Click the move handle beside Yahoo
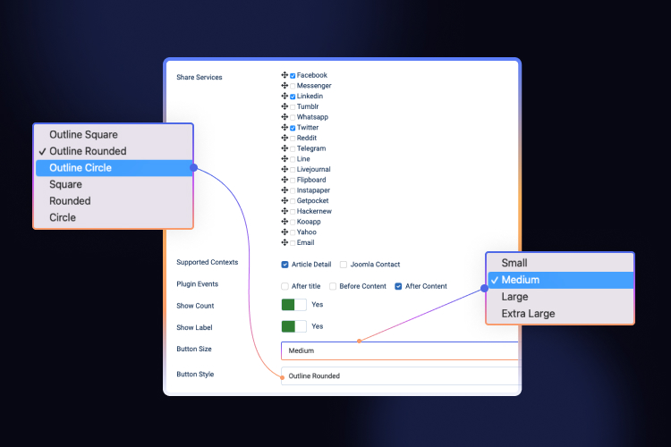Image resolution: width=671 pixels, height=447 pixels. [x=285, y=232]
